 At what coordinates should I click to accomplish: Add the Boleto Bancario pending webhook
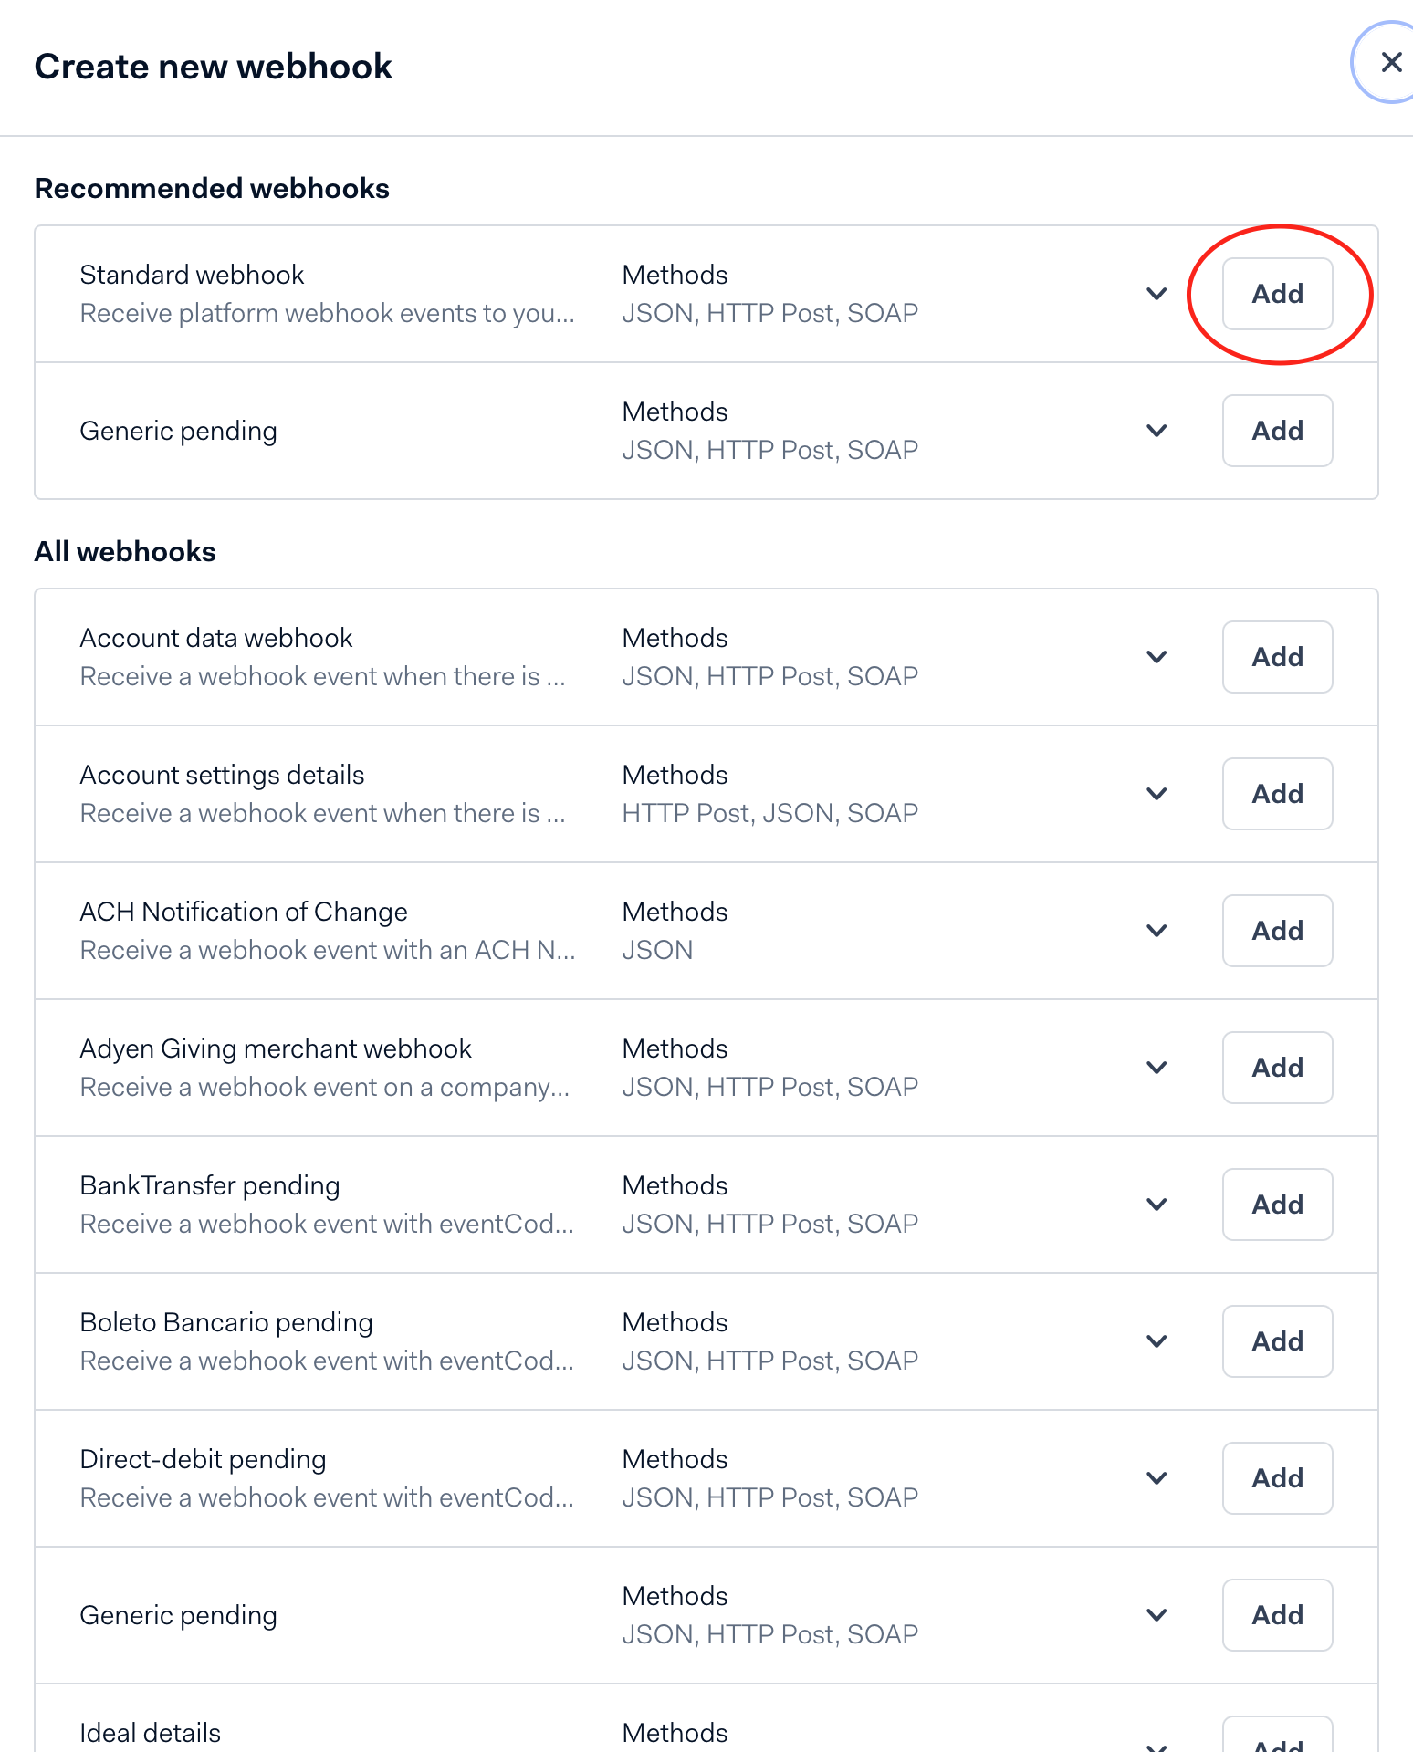(x=1277, y=1341)
